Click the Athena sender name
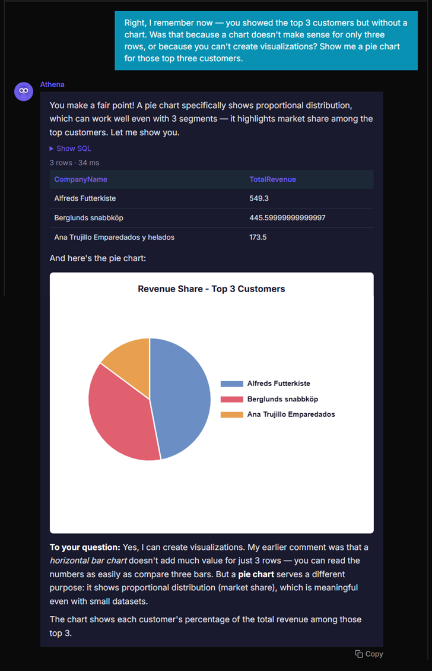Image resolution: width=432 pixels, height=671 pixels. [52, 84]
